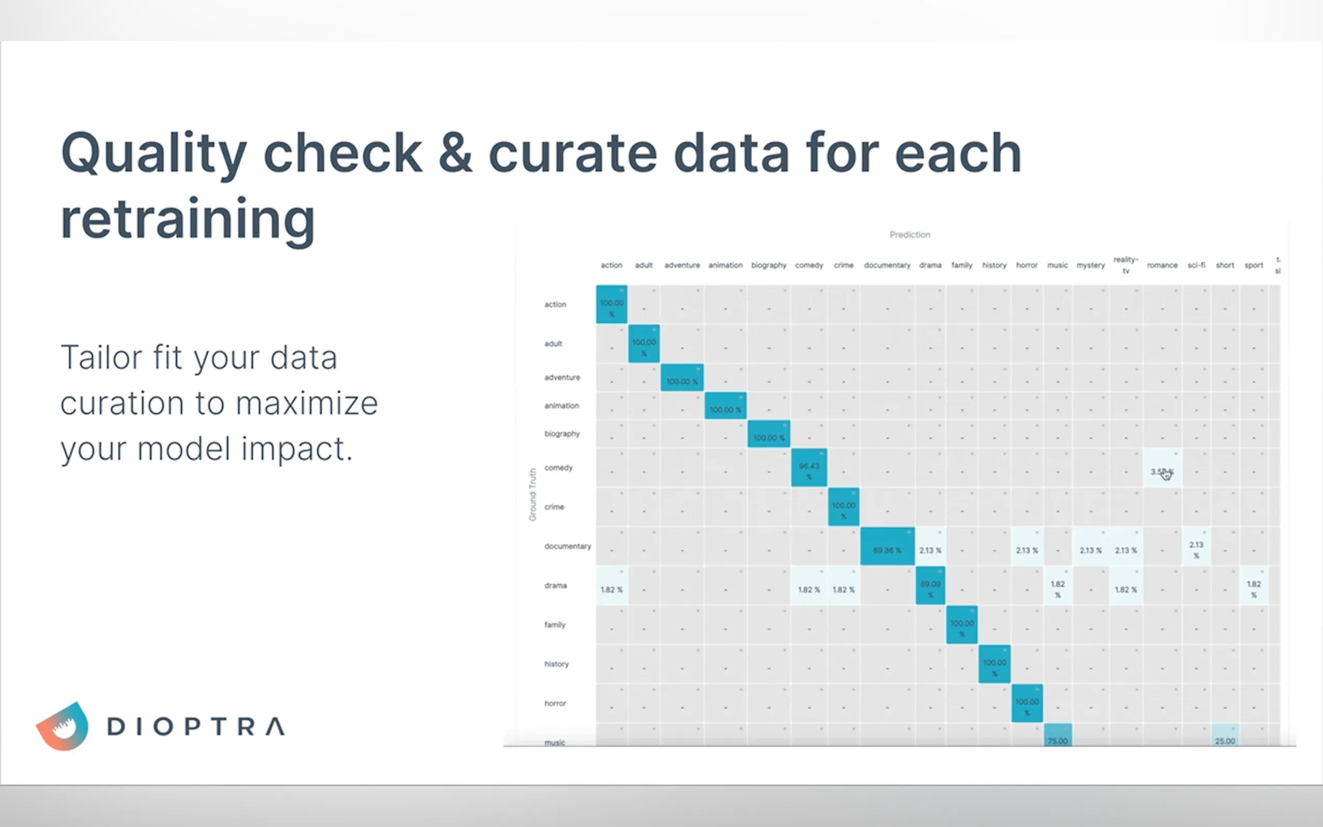Select the family 100% diagonal cell

point(962,625)
